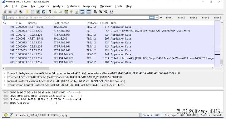
Task: Toggle auto-scroll during live capture
Action: tap(82, 12)
